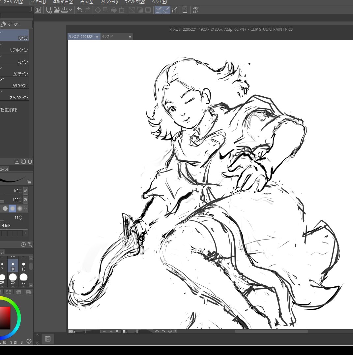Select the リアルGペン sub tool
353x355 pixels.
[x=14, y=47]
